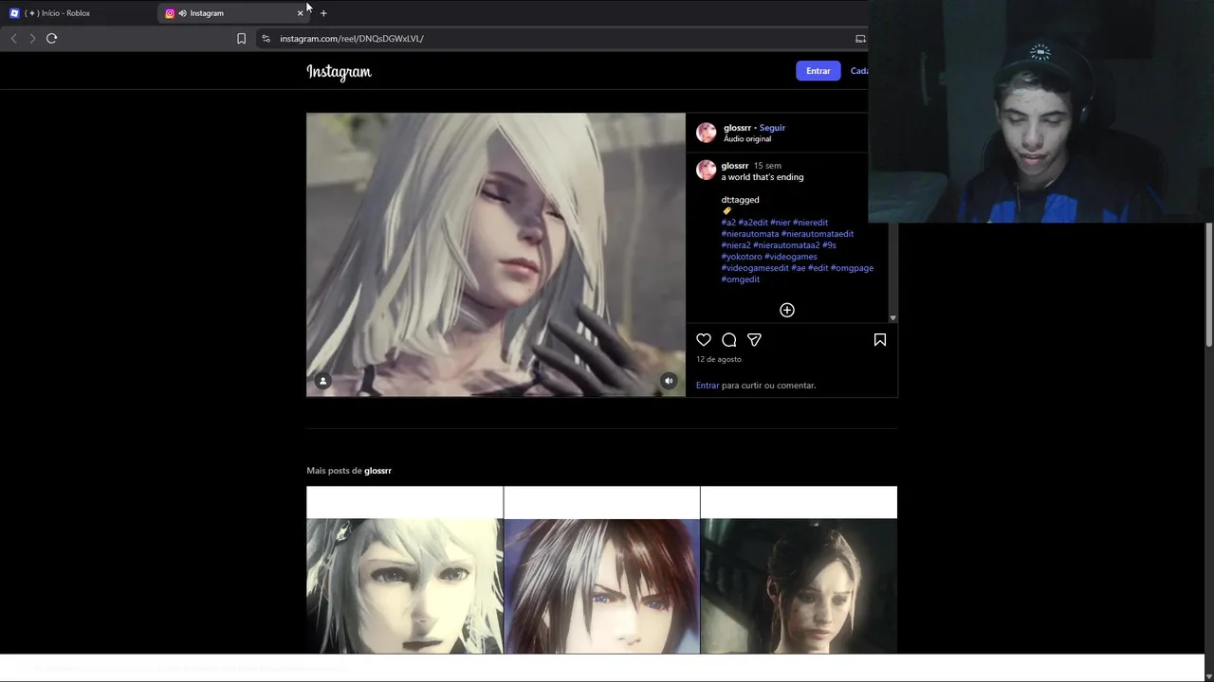Viewport: 1214px width, 682px height.
Task: Close the Instagram browser tab
Action: pyautogui.click(x=301, y=13)
